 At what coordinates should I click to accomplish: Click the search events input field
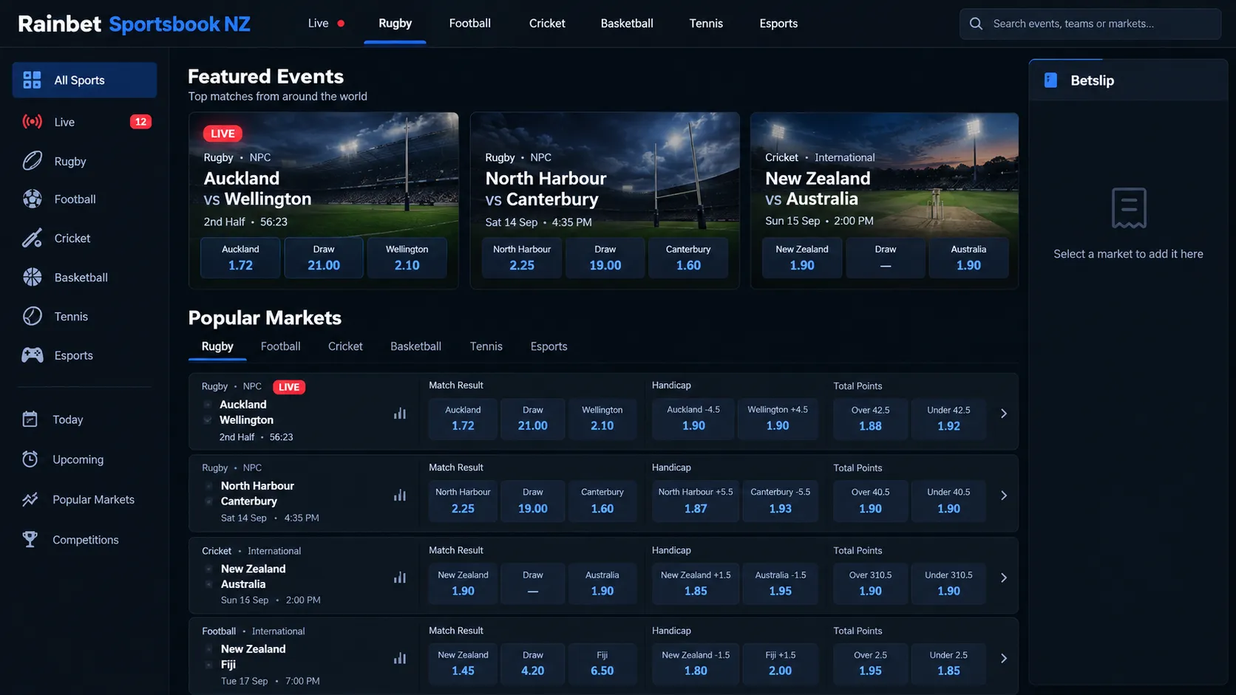point(1090,24)
